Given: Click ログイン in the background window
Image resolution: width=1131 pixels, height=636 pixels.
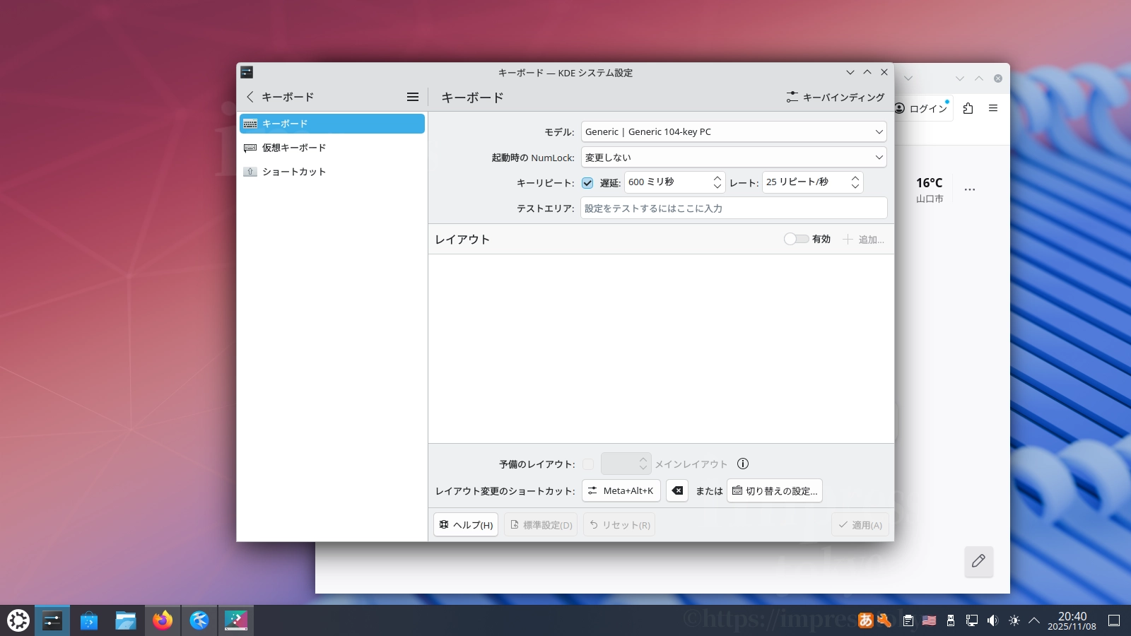Looking at the screenshot, I should (x=922, y=108).
